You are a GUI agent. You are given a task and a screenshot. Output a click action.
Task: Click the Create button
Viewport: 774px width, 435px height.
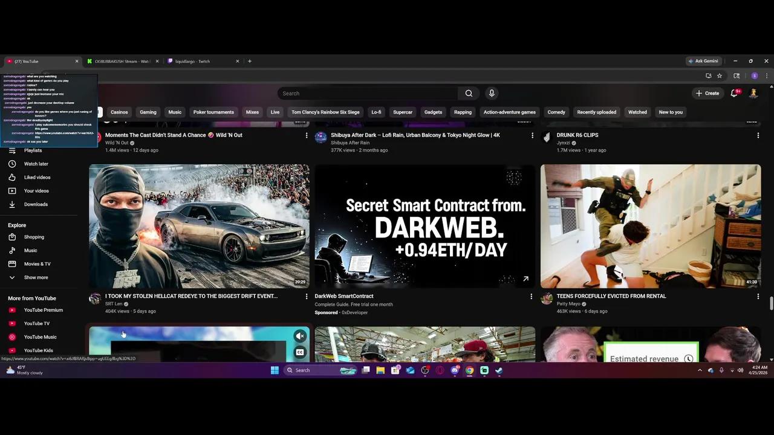point(707,93)
